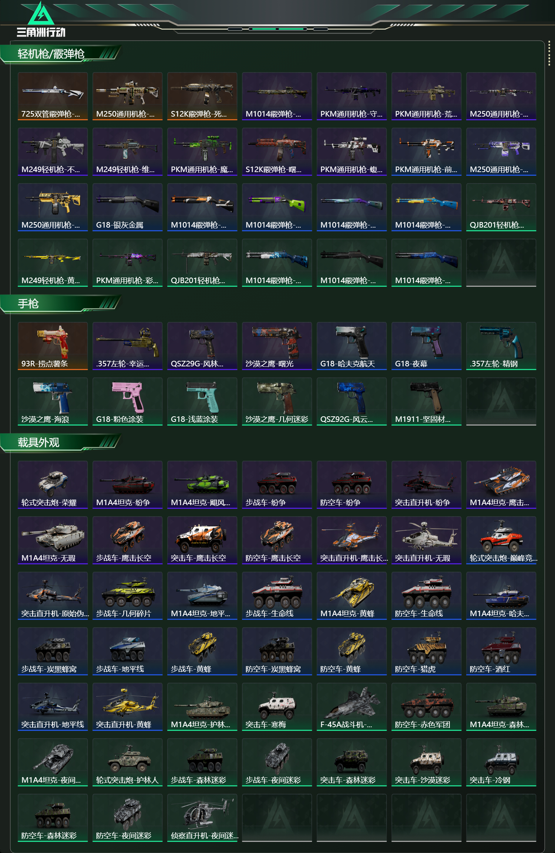
Task: Choose the G18-粉色涂装 pink pistol
Action: click(128, 401)
